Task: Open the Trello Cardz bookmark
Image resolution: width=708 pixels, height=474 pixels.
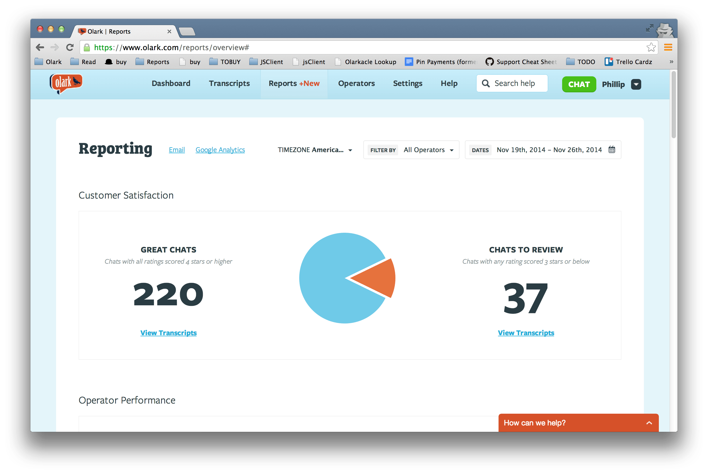Action: 628,62
